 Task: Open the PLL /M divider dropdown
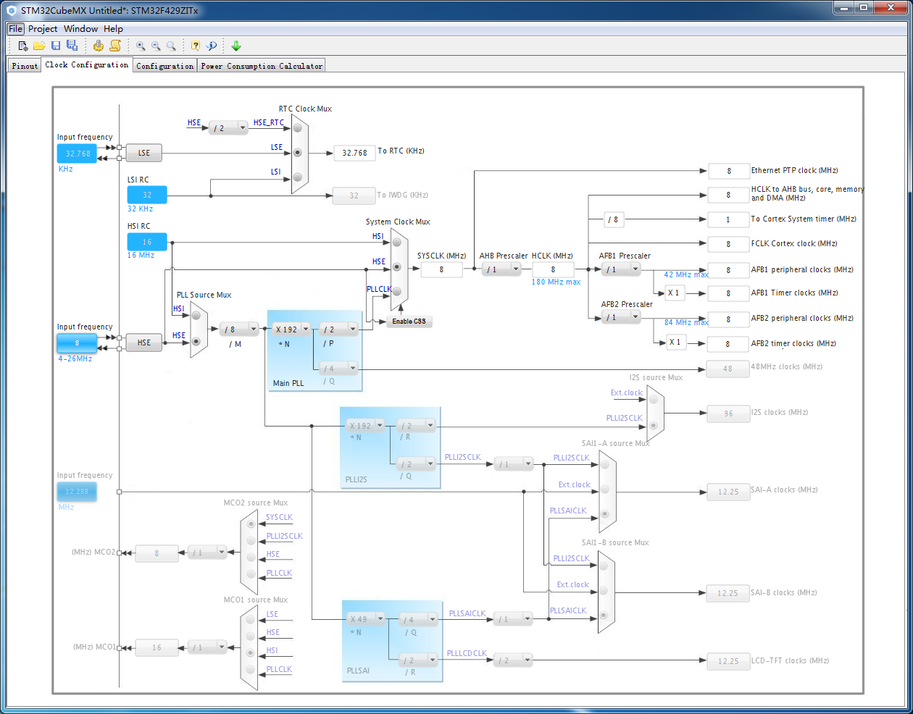pyautogui.click(x=239, y=329)
